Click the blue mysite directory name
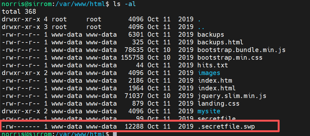Image resolution: width=310 pixels, height=136 pixels. 209,111
